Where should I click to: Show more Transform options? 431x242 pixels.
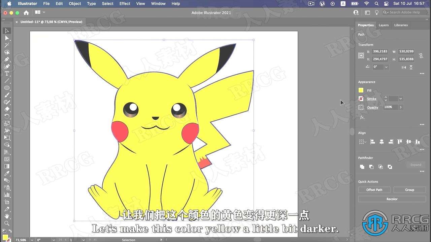[422, 74]
